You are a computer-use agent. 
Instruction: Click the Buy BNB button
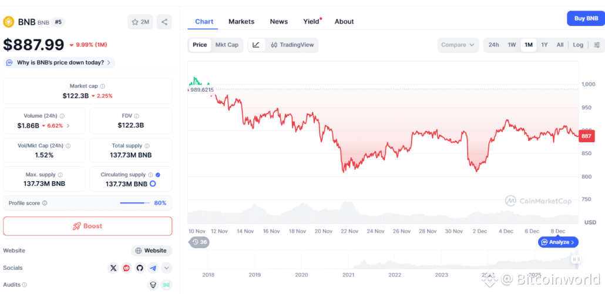click(586, 18)
